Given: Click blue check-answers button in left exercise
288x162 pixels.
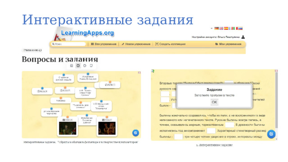Looking at the screenshot, I should pos(135,133).
